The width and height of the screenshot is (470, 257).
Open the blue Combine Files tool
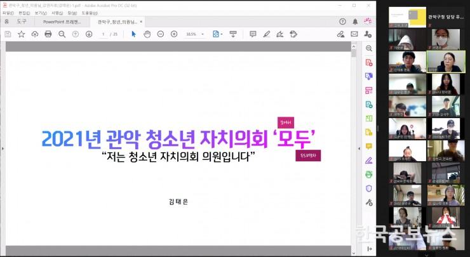click(x=368, y=76)
